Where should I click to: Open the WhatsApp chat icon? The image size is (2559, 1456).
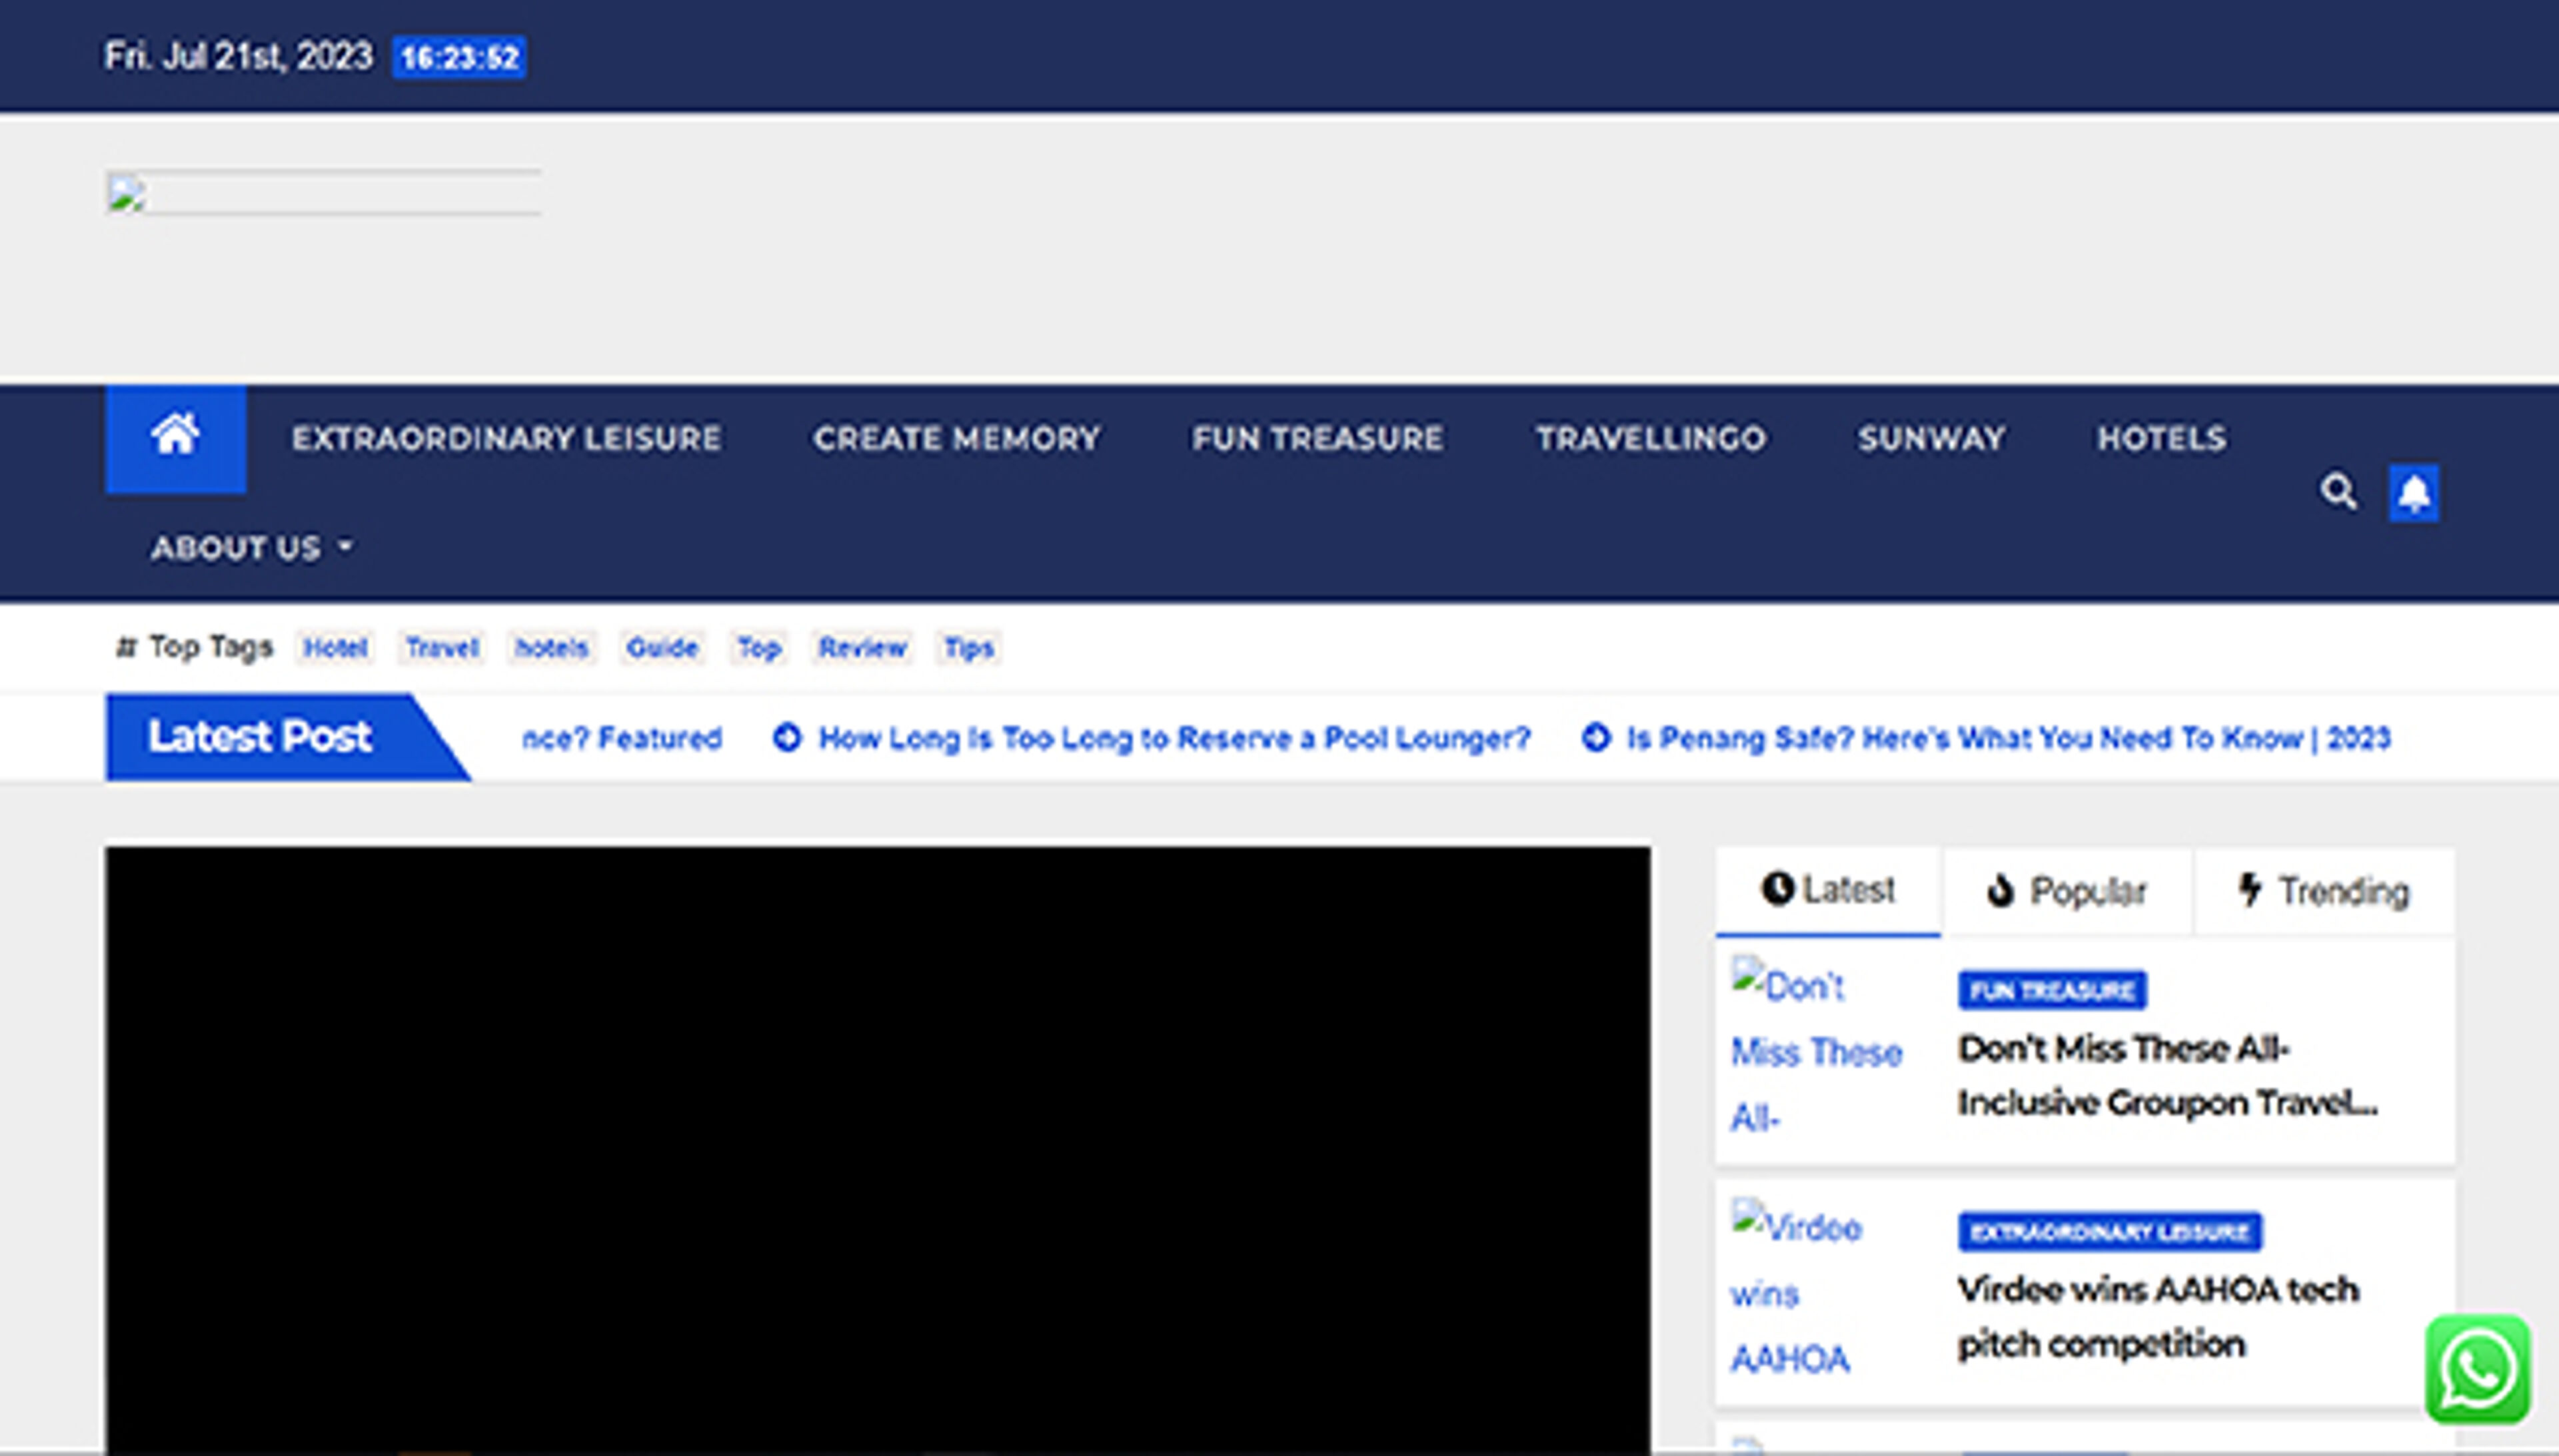[2477, 1369]
